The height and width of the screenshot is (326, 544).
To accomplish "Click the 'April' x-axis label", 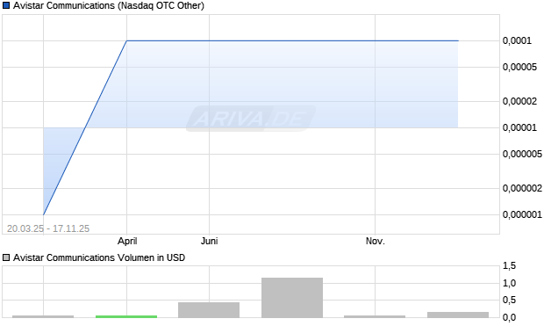I will (x=127, y=241).
